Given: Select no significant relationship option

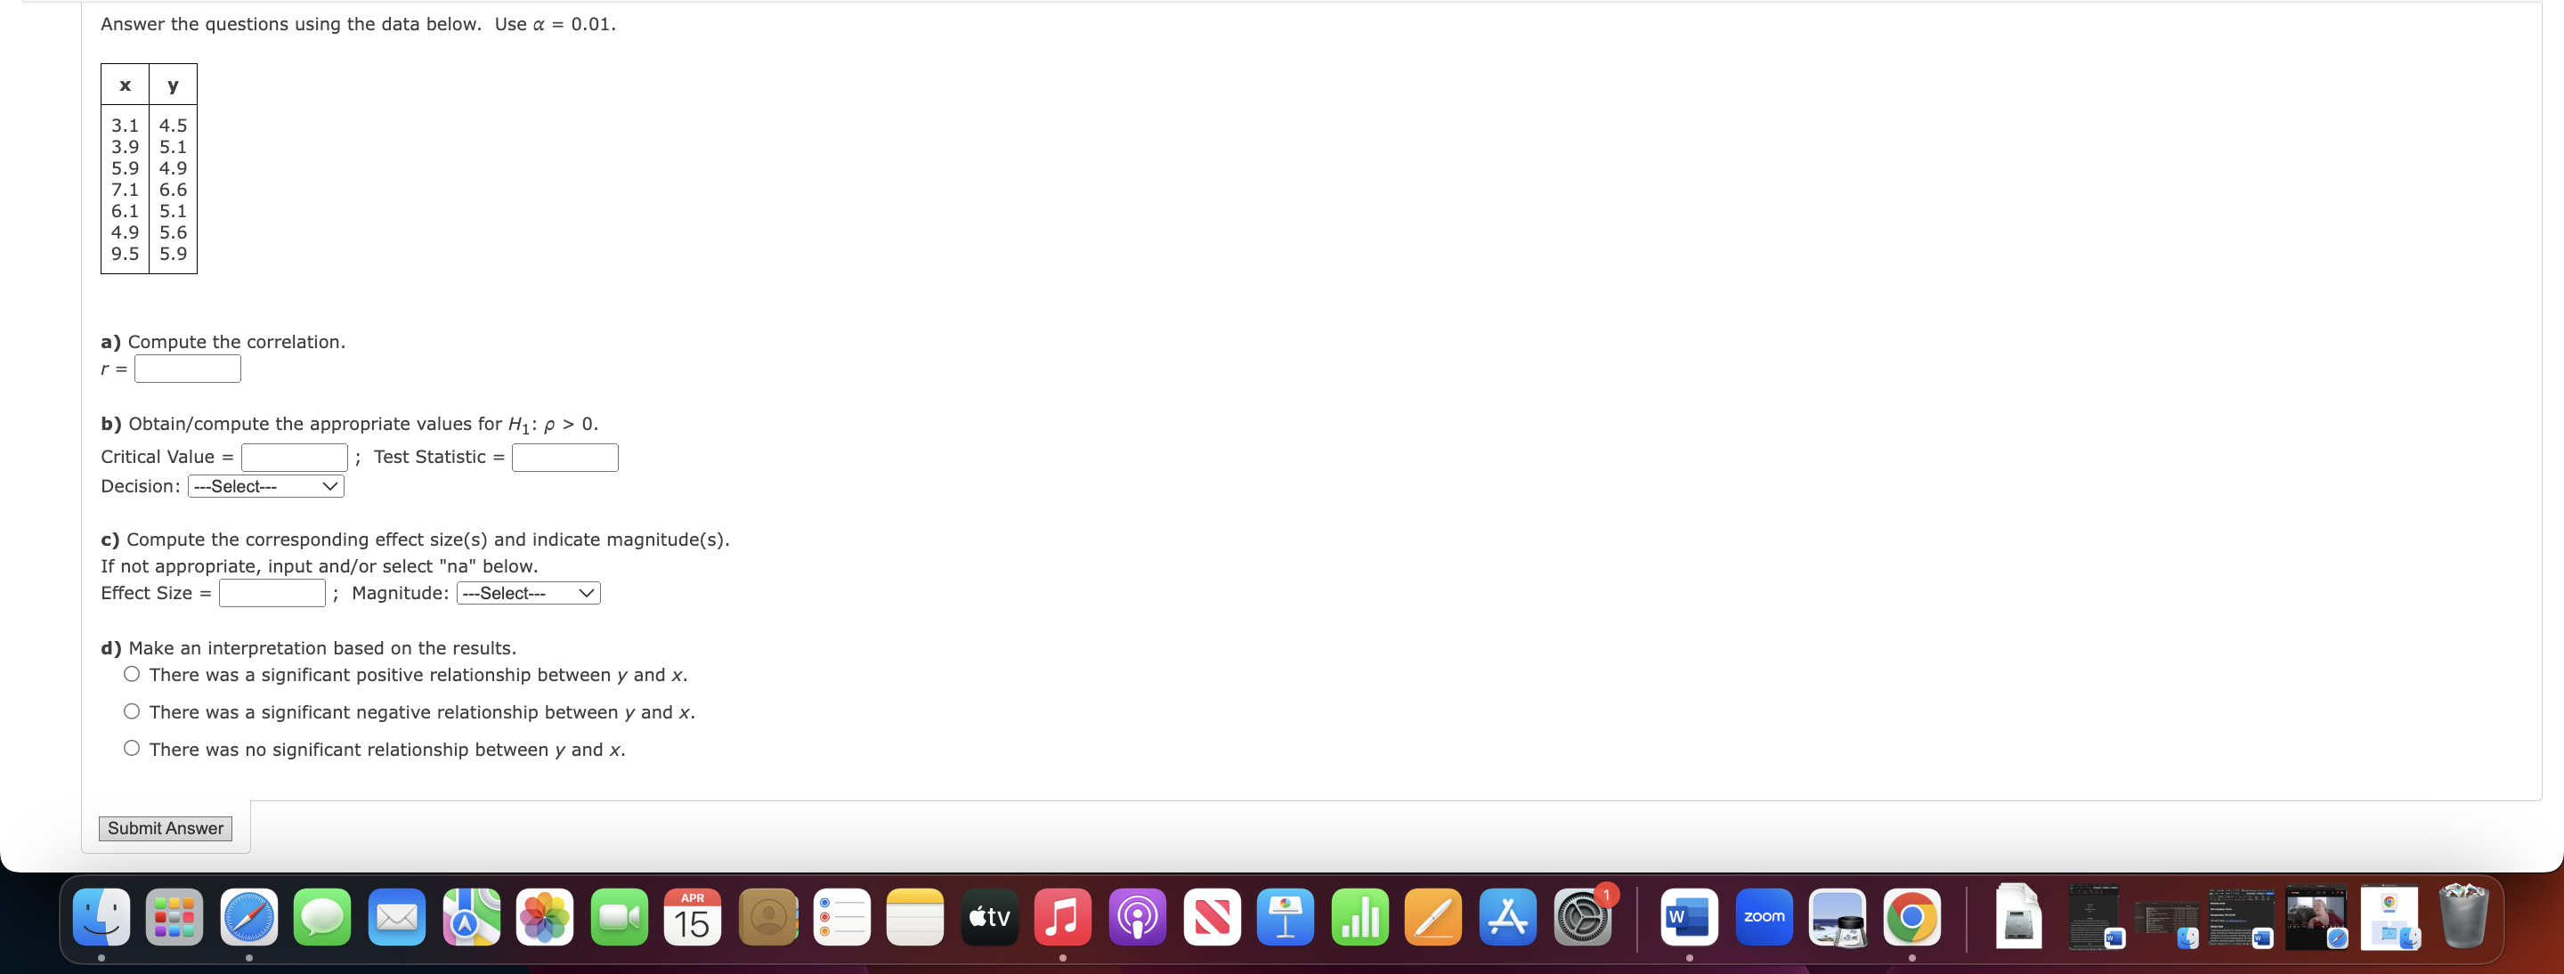Looking at the screenshot, I should click(132, 748).
